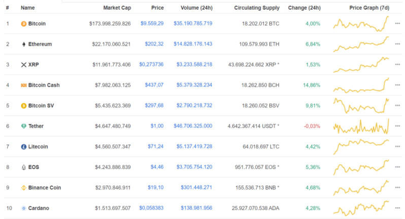Open the Ethereum name link

(x=40, y=44)
